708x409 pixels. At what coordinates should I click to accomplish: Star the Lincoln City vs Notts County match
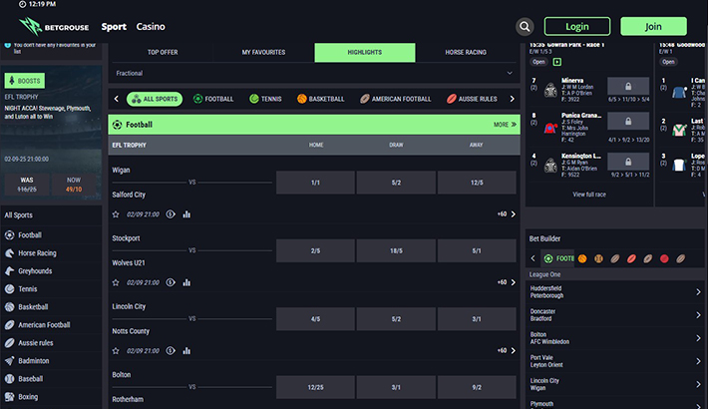tap(116, 351)
